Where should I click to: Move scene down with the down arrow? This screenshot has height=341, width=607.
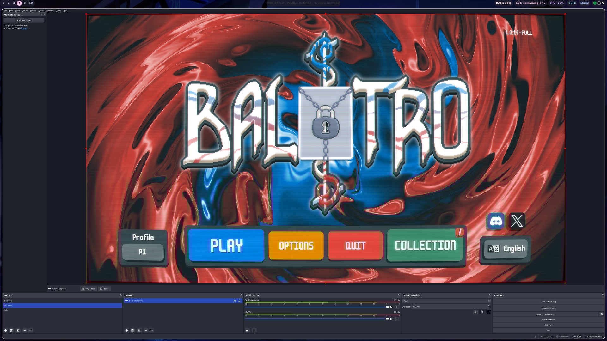pos(31,330)
